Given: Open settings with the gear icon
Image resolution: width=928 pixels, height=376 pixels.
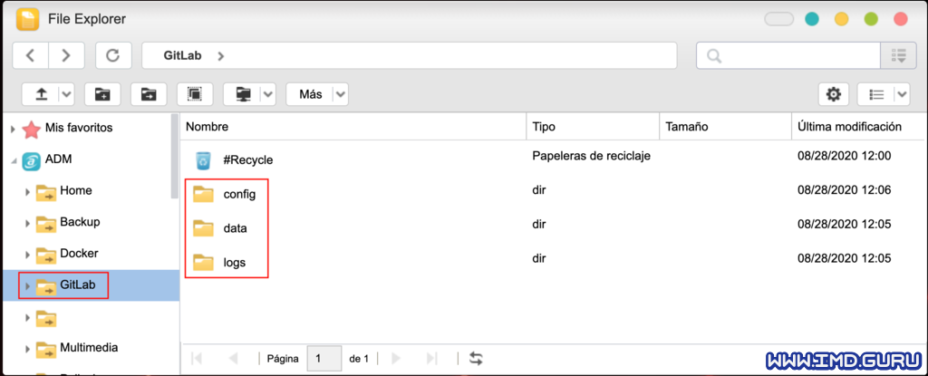Looking at the screenshot, I should (834, 93).
